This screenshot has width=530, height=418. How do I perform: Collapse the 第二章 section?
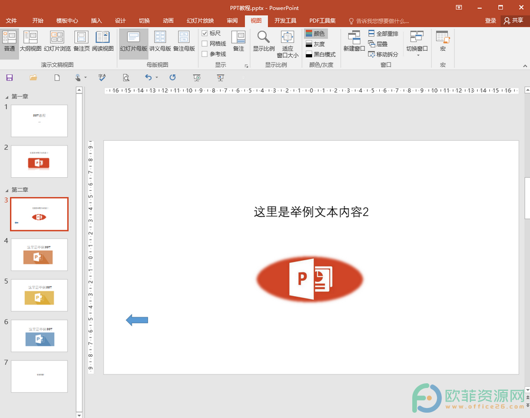pos(6,190)
